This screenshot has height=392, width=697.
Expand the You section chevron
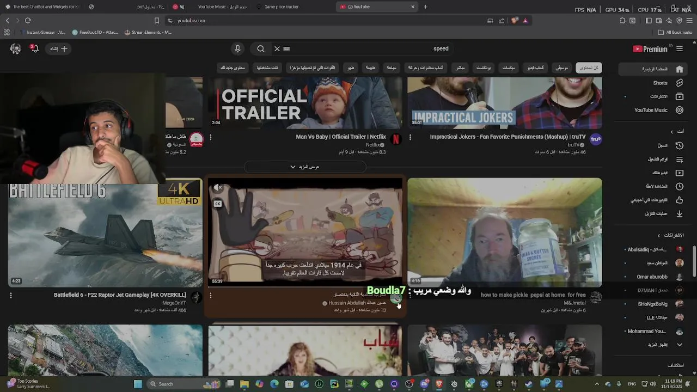671,132
